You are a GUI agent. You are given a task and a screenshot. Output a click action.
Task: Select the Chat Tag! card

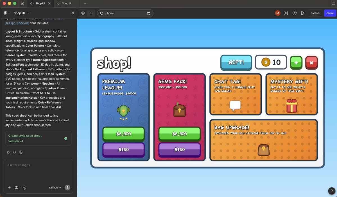coord(236,94)
